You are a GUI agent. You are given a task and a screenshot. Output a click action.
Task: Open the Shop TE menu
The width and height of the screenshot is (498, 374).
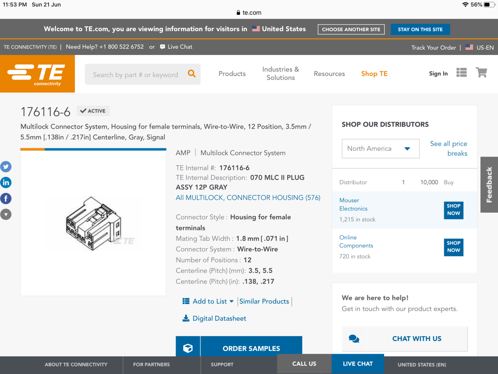(x=374, y=74)
